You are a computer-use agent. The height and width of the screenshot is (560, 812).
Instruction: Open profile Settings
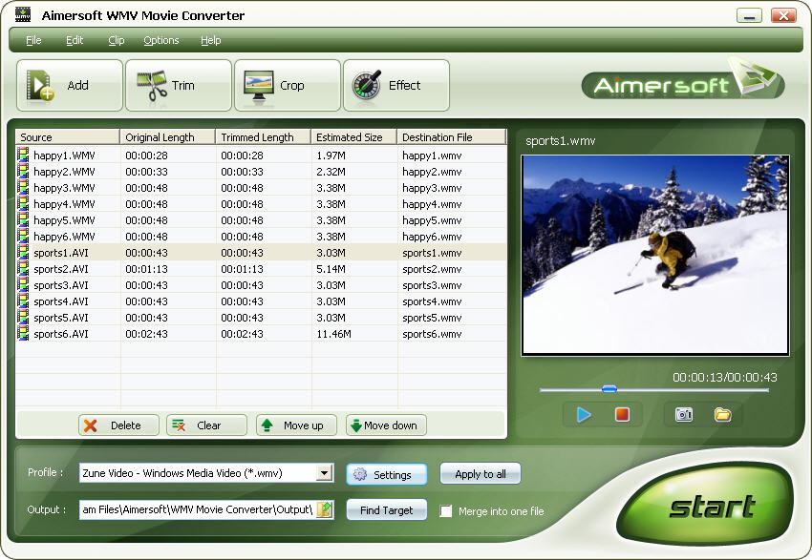point(387,475)
